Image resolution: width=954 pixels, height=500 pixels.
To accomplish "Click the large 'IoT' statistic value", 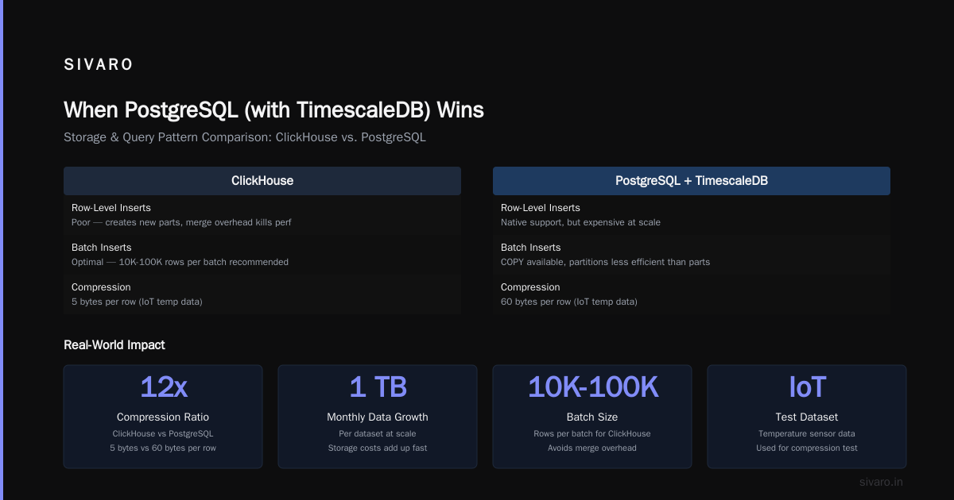I will pos(807,387).
